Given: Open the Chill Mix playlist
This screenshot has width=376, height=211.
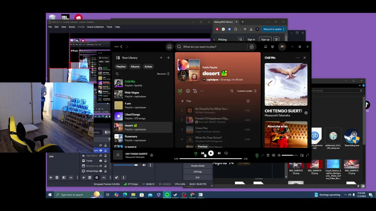Looking at the screenshot, I should pyautogui.click(x=143, y=84).
